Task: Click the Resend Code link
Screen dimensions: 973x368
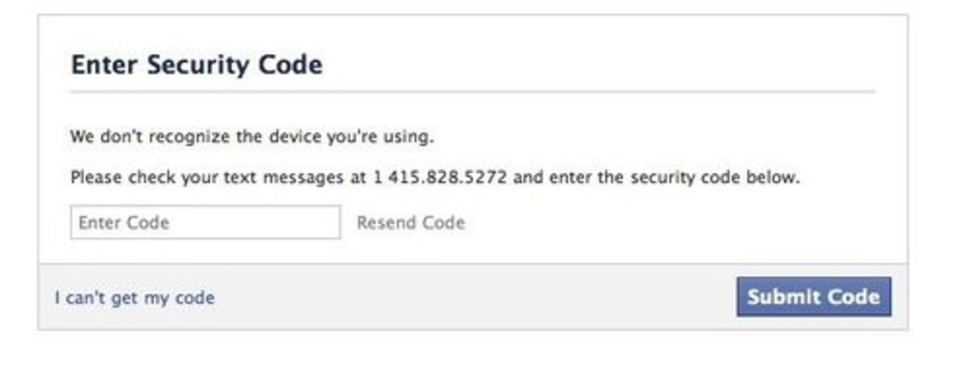Action: click(411, 223)
